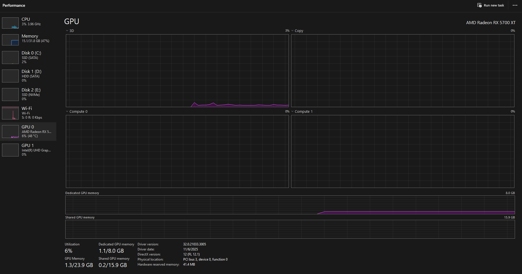
Task: Click driver version 32.0.21033.3005
Action: 194,244
